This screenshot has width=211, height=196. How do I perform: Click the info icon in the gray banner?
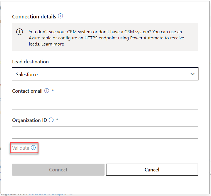20,32
